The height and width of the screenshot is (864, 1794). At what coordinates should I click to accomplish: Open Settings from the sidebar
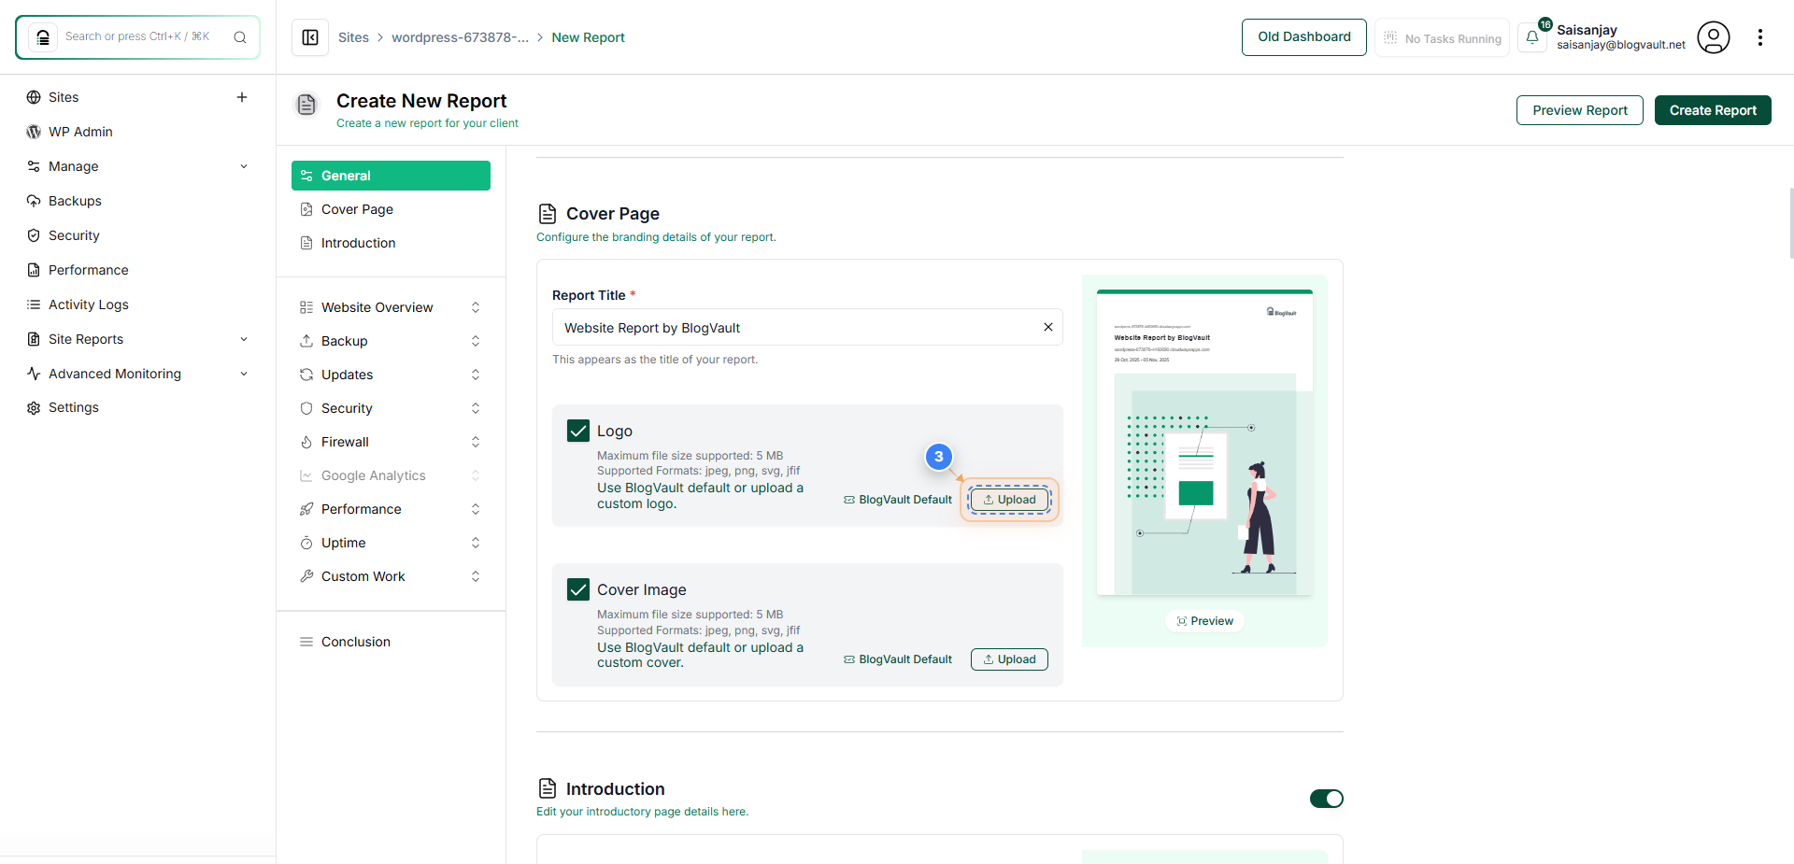74,407
